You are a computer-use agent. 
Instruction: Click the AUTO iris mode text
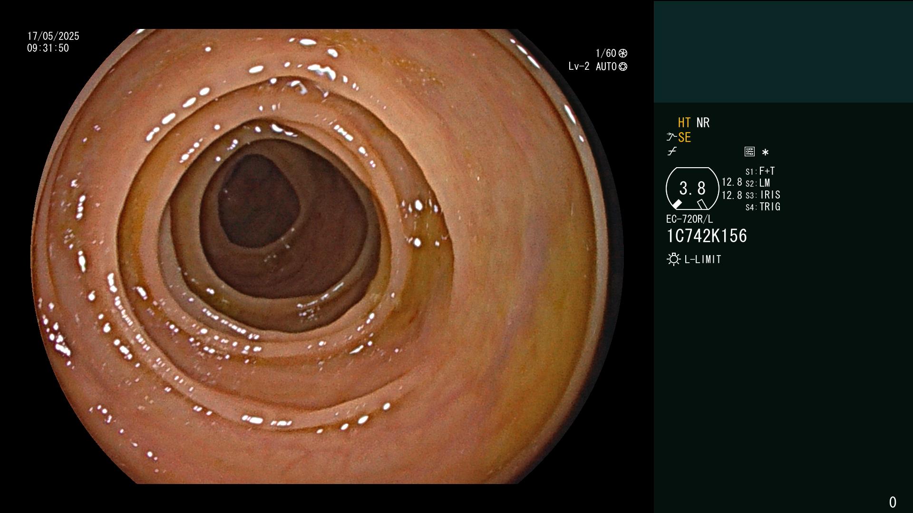pyautogui.click(x=606, y=66)
